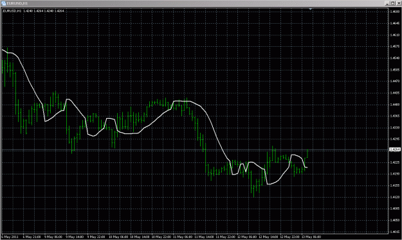
Task: Click price scale value 1.4435
Action: click(394, 93)
